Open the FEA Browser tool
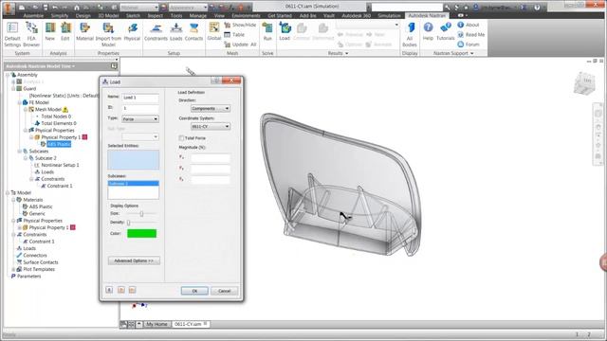This screenshot has height=341, width=607. tap(31, 34)
